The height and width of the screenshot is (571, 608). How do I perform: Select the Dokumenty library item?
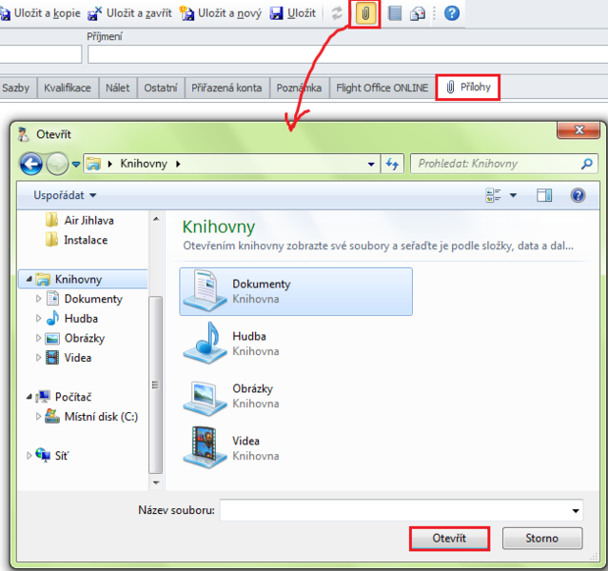295,290
